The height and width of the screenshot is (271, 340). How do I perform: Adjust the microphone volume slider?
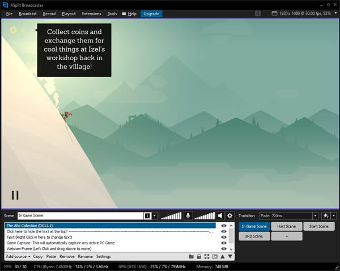171,215
